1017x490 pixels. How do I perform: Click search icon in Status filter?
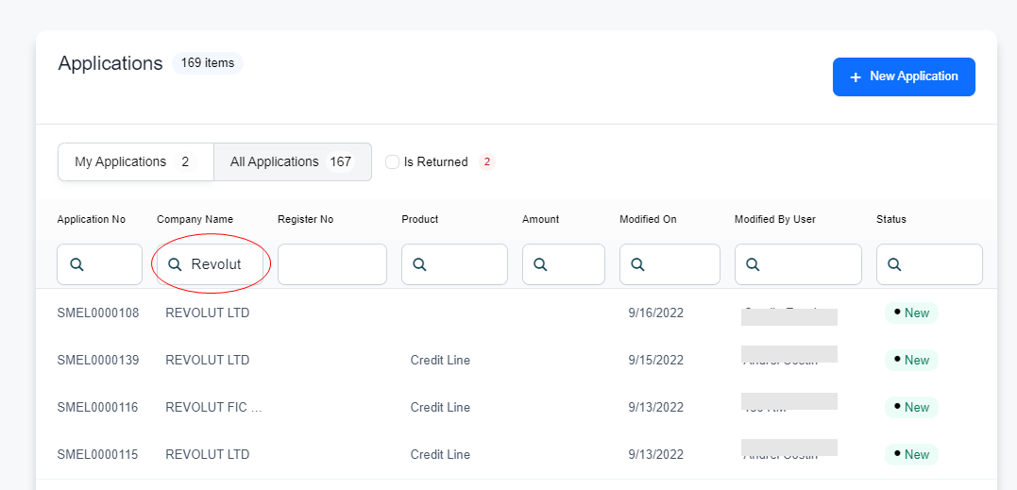click(x=895, y=264)
